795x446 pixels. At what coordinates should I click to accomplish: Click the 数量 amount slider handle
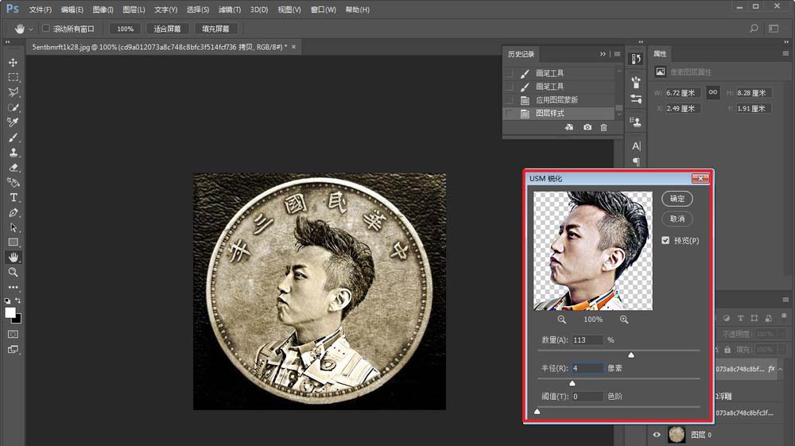tap(631, 355)
